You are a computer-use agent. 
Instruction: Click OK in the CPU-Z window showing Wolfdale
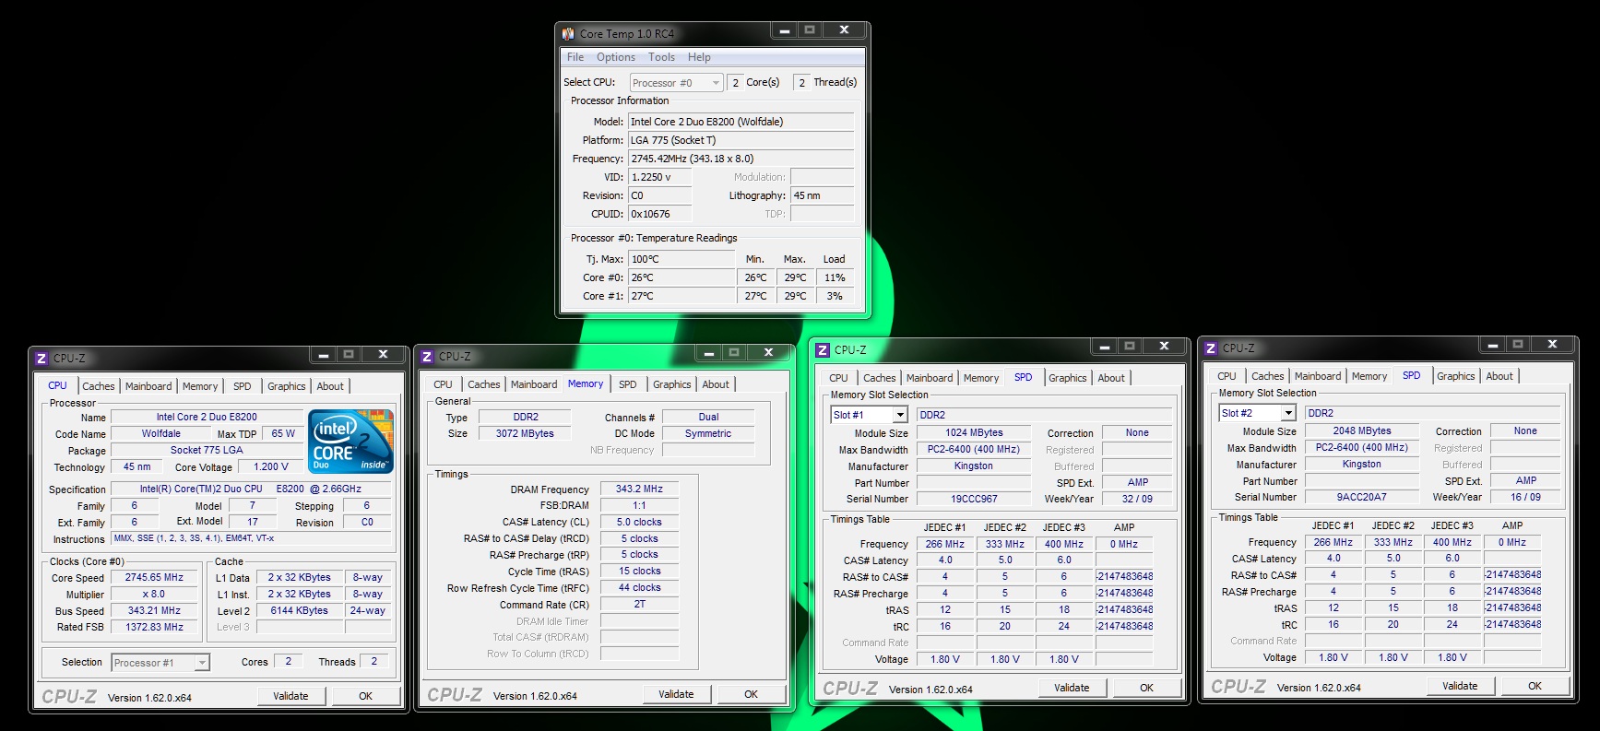click(x=365, y=696)
